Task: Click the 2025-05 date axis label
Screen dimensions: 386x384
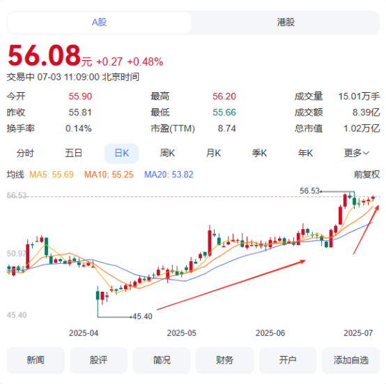Action: coord(181,333)
